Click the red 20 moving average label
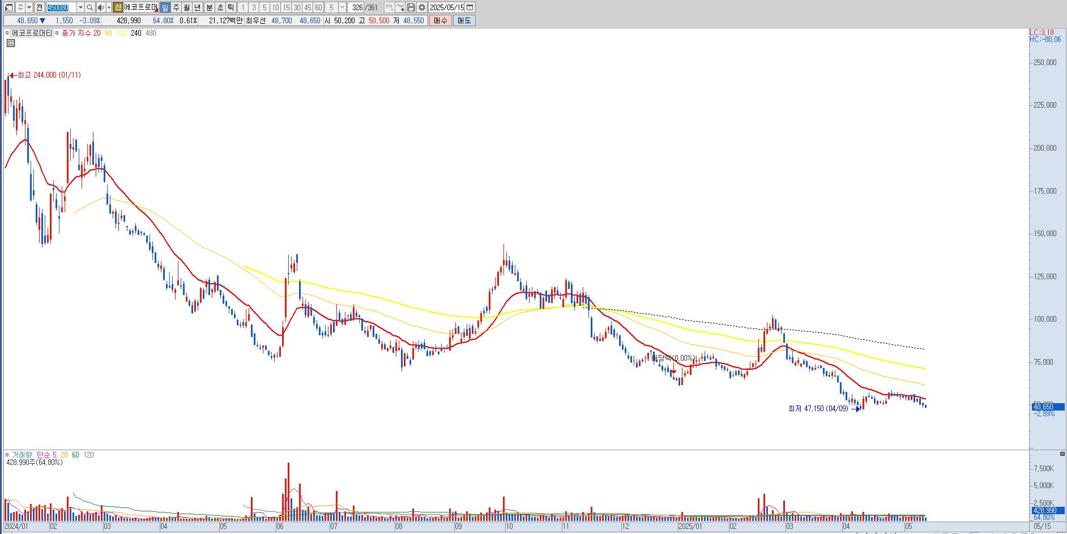The image size is (1067, 534). 97,33
